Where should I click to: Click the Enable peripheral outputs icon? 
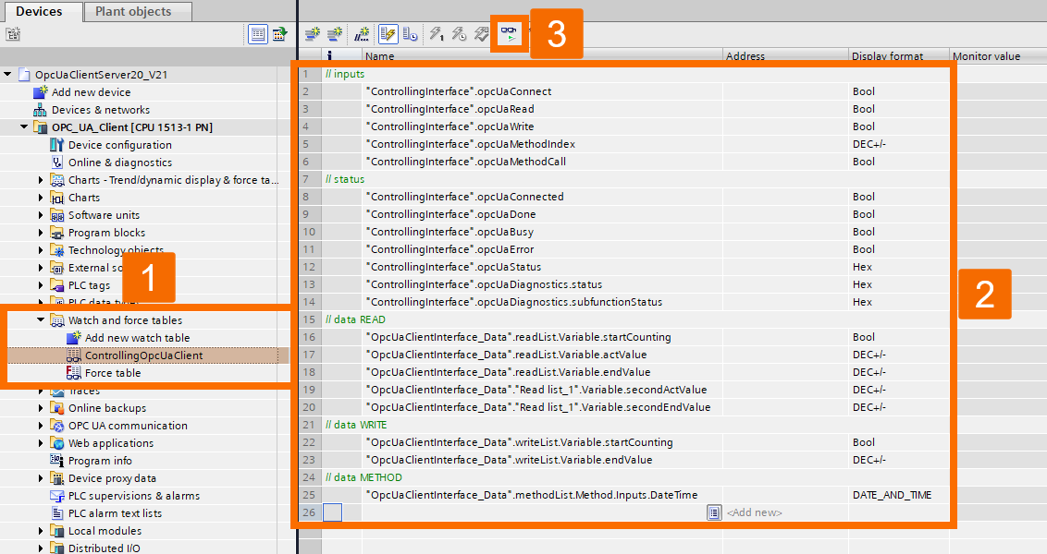(x=482, y=33)
